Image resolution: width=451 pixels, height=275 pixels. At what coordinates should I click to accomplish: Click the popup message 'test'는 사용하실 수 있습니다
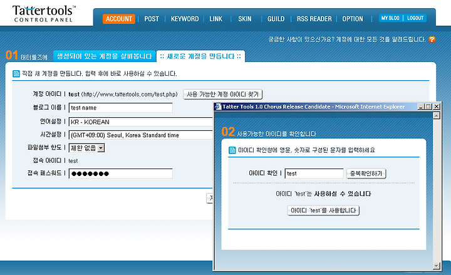coord(323,194)
